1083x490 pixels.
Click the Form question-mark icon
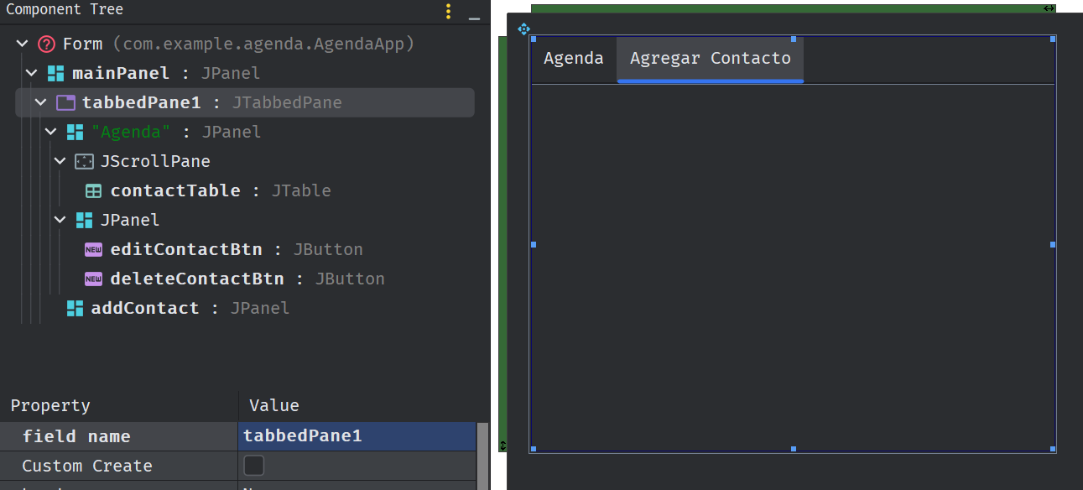[x=47, y=44]
